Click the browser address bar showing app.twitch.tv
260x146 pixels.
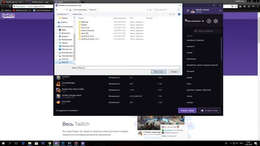pyautogui.click(x=33, y=6)
